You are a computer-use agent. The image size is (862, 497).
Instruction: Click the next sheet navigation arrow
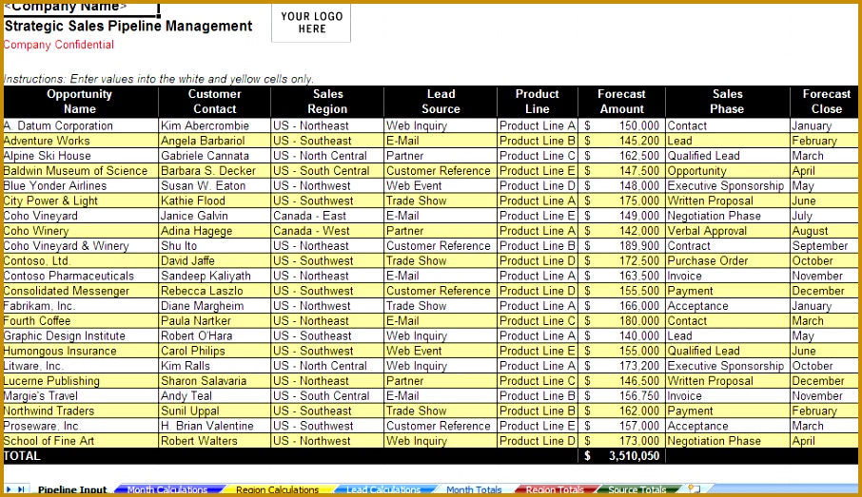click(9, 489)
